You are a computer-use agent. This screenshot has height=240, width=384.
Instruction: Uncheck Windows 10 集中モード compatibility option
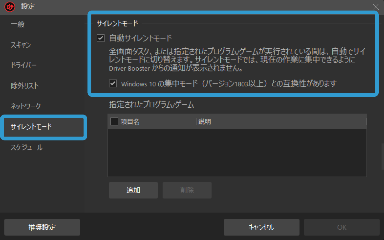coord(113,83)
